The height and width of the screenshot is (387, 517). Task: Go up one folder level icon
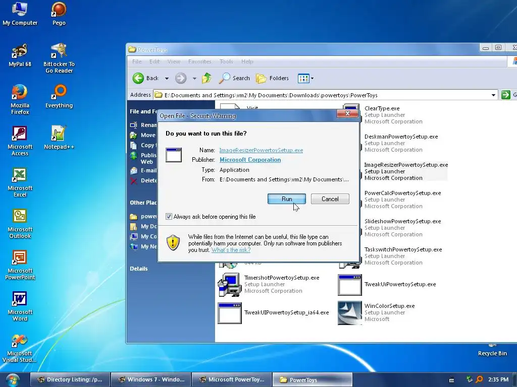click(206, 78)
